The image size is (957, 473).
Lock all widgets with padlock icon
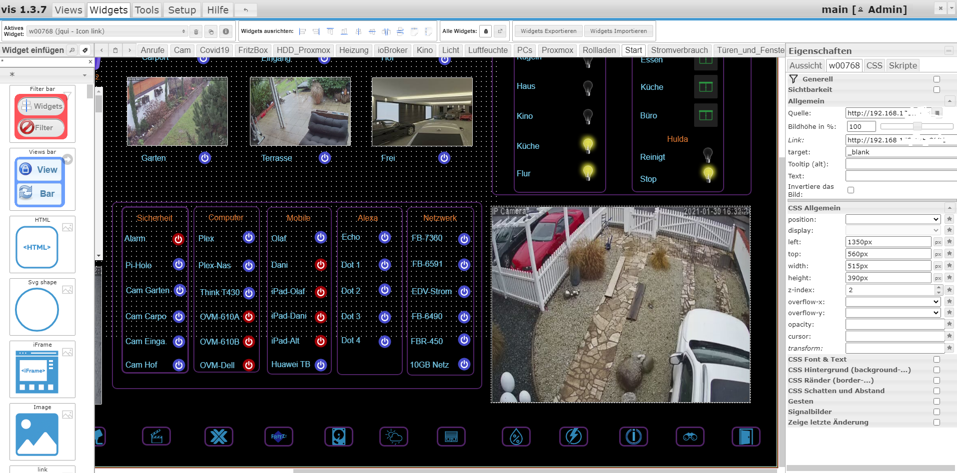click(x=486, y=31)
